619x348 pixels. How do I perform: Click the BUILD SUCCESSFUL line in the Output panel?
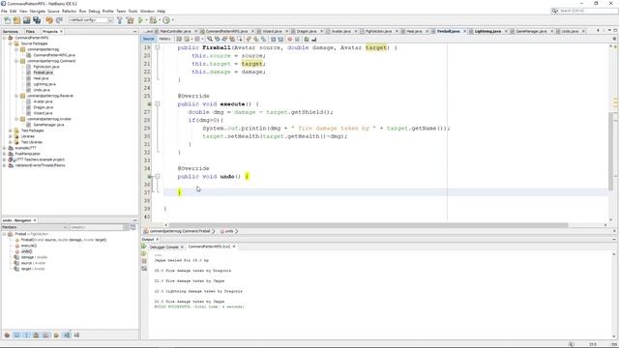tap(199, 306)
